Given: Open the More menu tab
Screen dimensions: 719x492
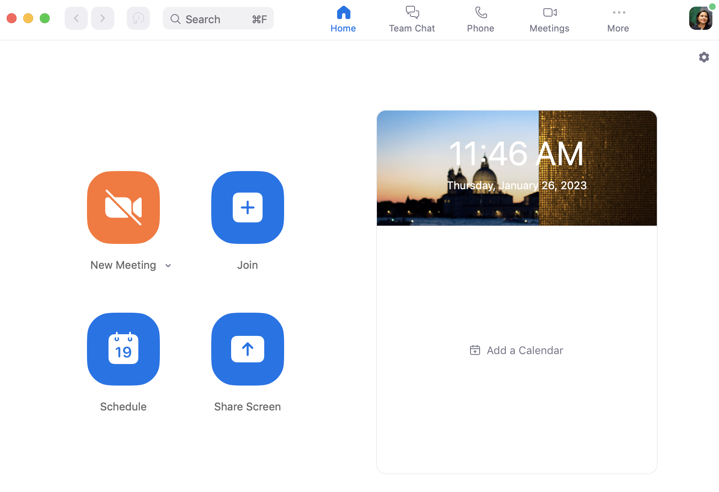Looking at the screenshot, I should coord(618,19).
